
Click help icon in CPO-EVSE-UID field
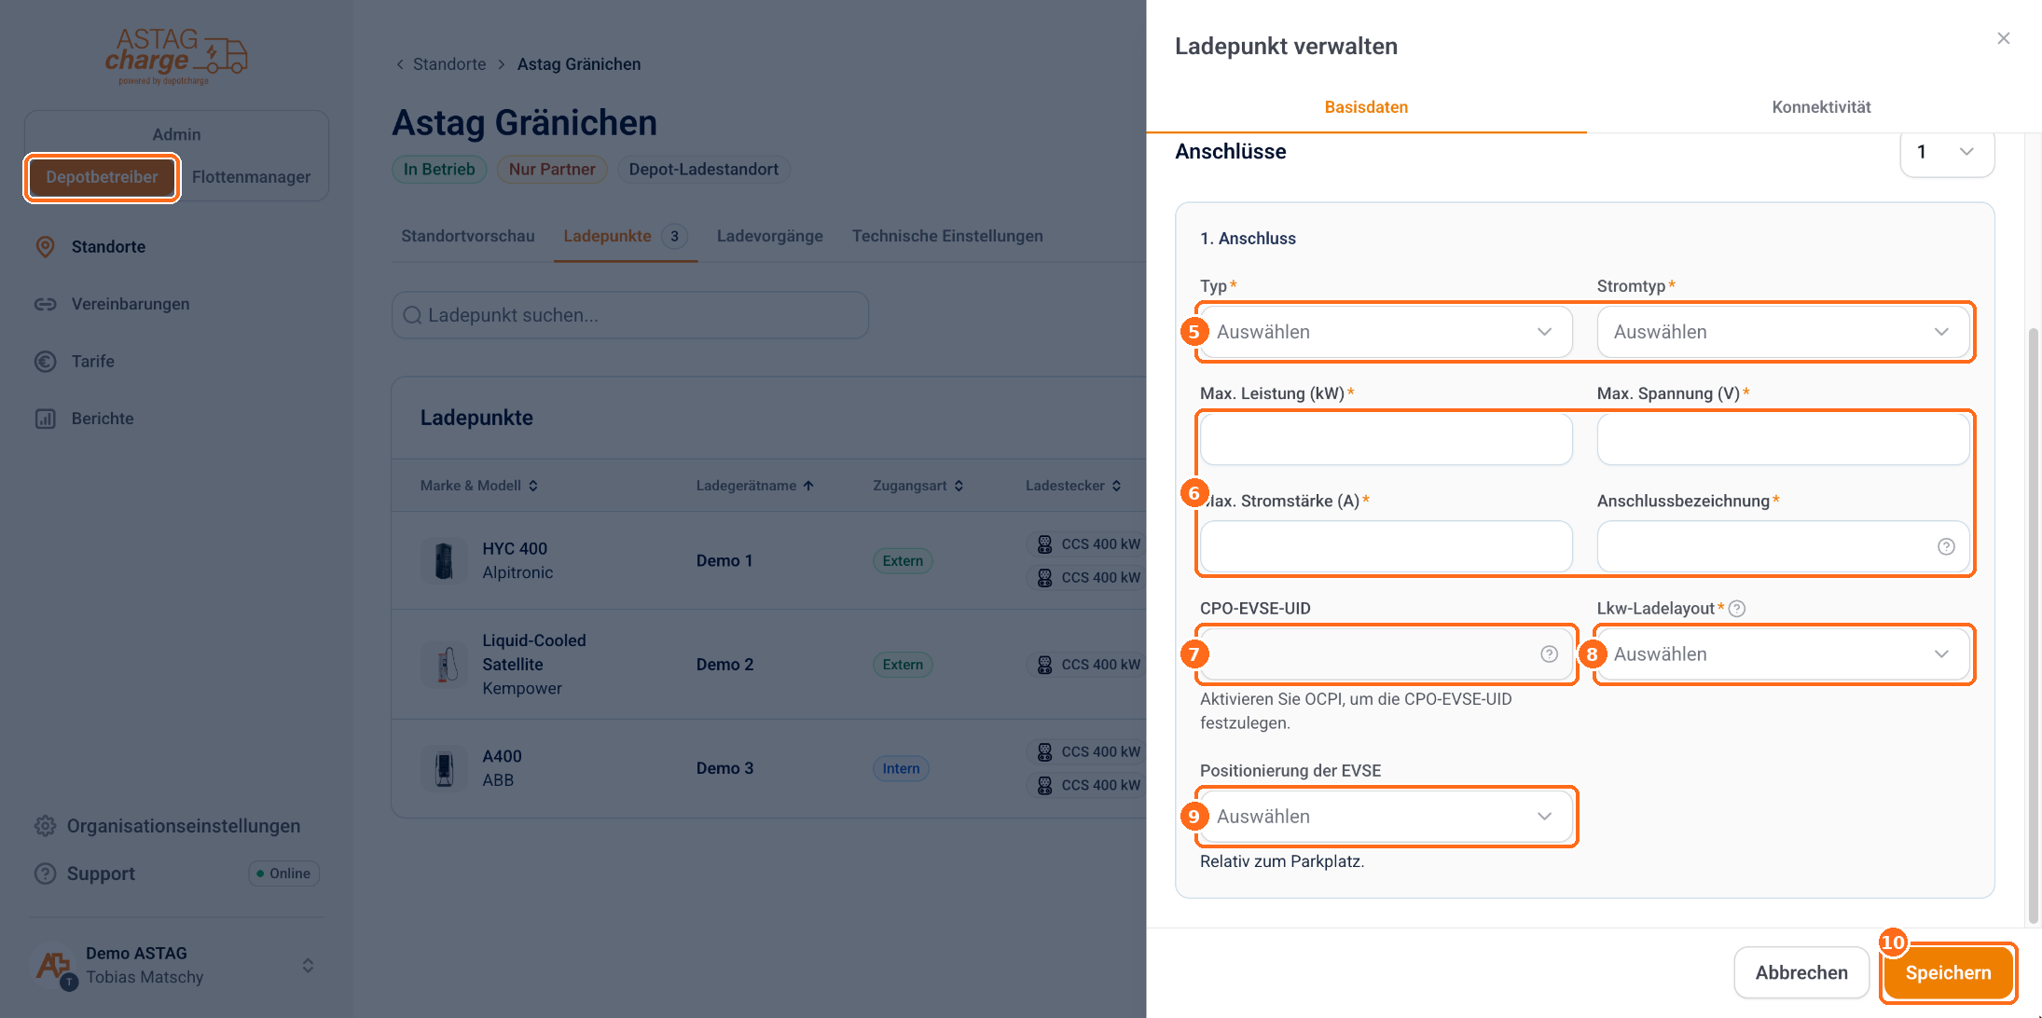click(x=1549, y=654)
